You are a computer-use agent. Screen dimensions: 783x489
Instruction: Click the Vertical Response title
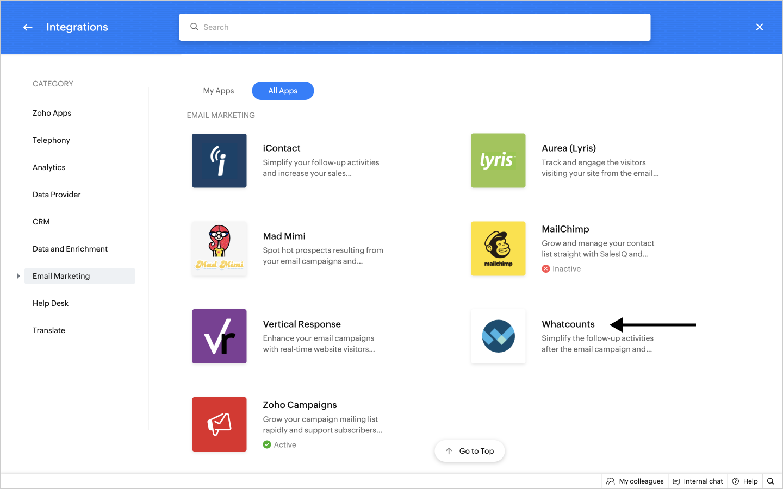tap(302, 324)
